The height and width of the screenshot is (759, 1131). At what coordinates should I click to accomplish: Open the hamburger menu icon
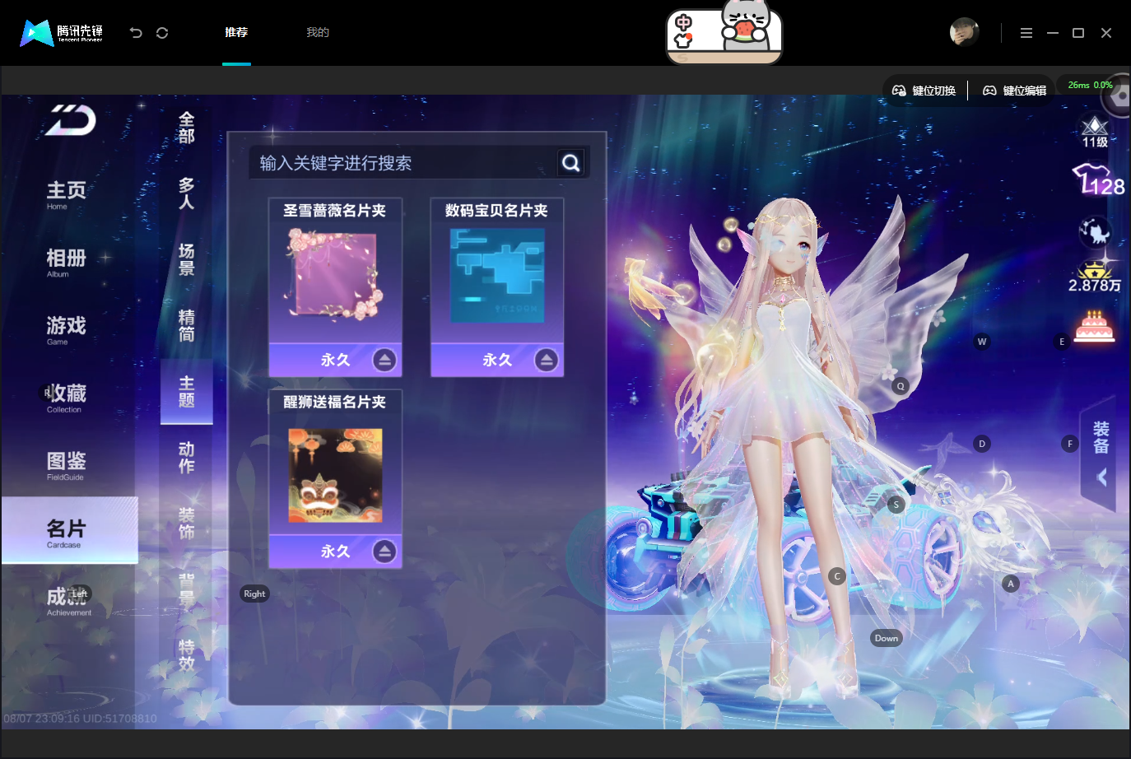tap(1026, 33)
